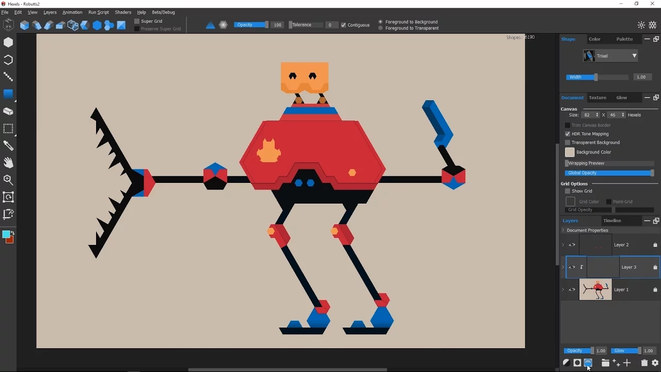Screen dimensions: 661x372
Task: Select Foreground to Transparent radio option
Action: click(381, 28)
